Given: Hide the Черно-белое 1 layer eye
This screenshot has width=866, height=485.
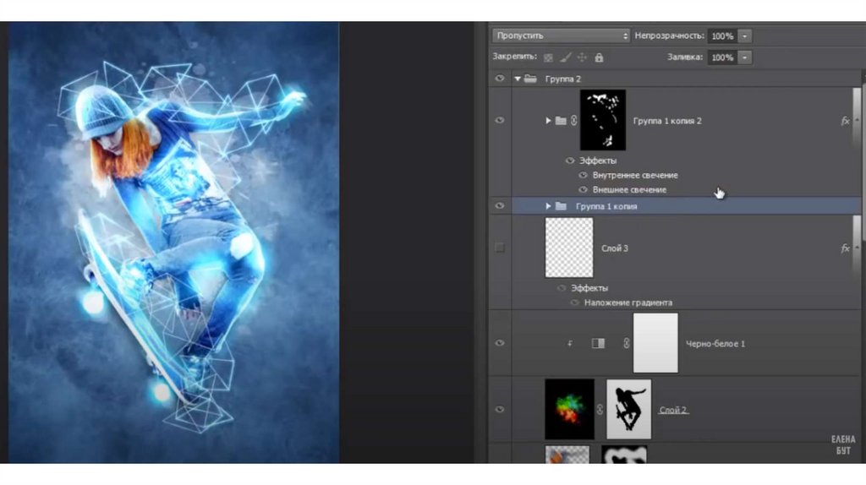Looking at the screenshot, I should click(x=500, y=343).
